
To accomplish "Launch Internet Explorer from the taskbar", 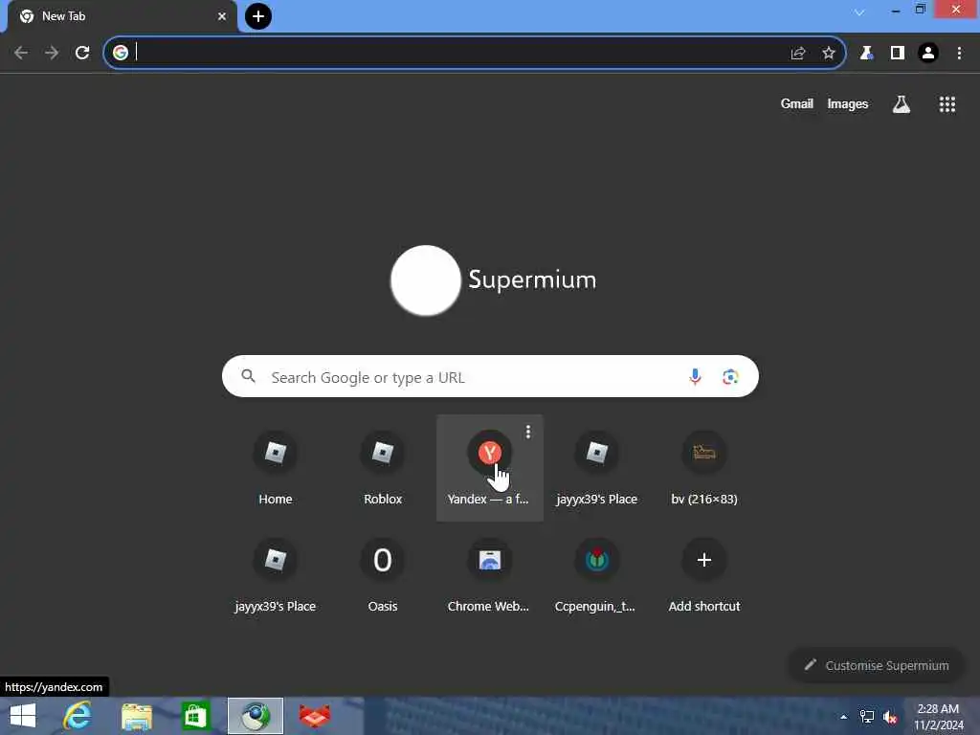I will 78,716.
